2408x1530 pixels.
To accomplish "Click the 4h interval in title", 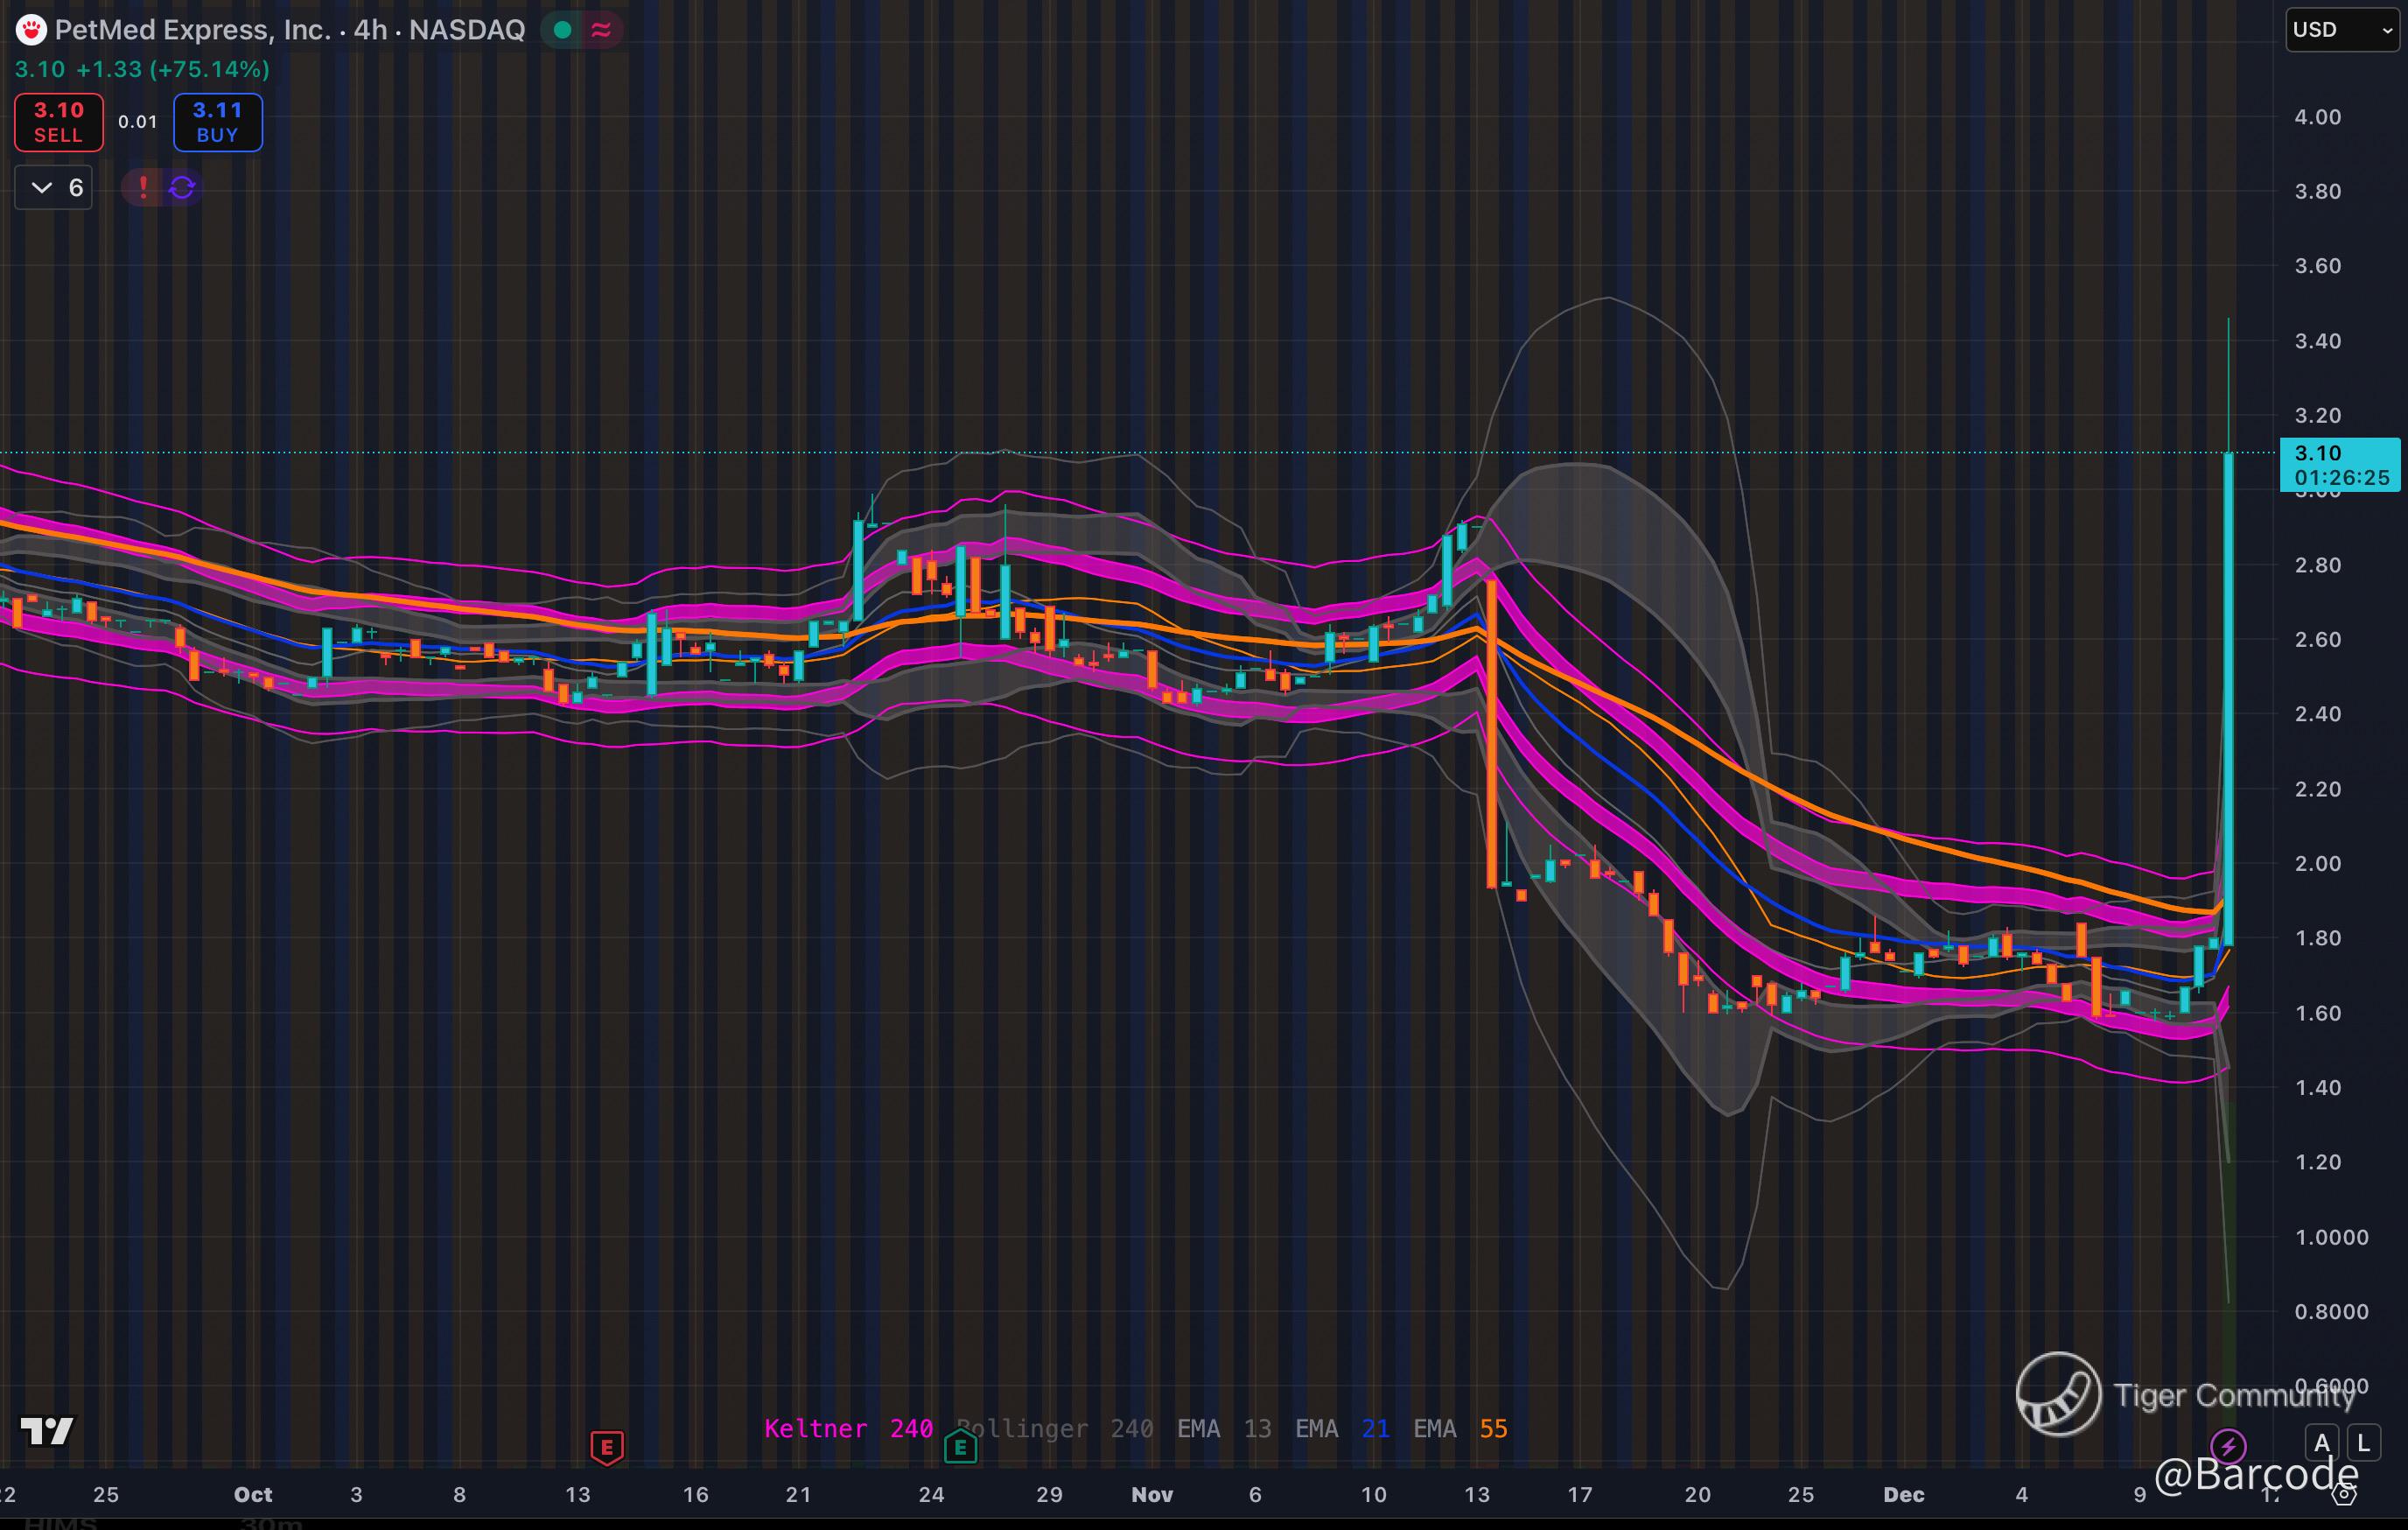I will [370, 30].
